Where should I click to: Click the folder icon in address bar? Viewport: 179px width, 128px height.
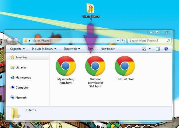pos(25,41)
